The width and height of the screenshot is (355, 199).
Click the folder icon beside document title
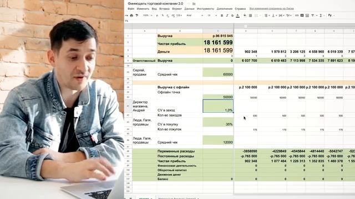click(194, 4)
